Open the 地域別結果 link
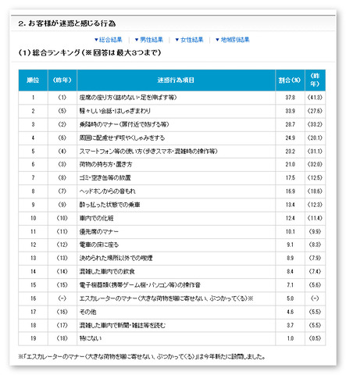 point(233,40)
